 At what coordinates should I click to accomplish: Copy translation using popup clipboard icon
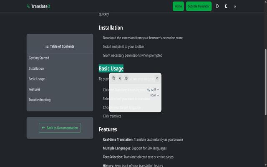(114, 78)
